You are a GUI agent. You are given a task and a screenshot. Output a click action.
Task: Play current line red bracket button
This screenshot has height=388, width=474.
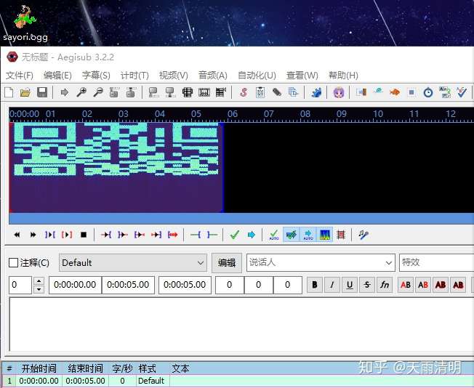coord(67,235)
